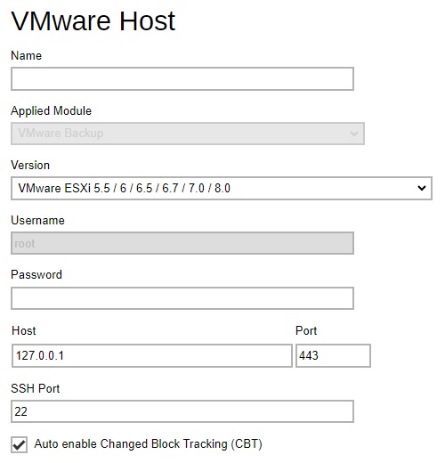
Task: Click the Name input field
Action: pos(182,78)
